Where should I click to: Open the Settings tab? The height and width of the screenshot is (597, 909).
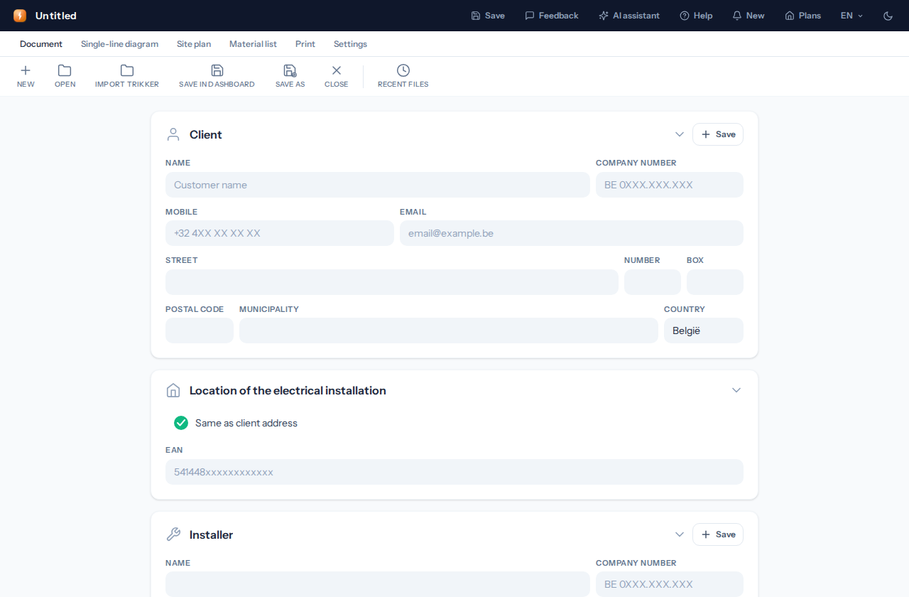pos(350,44)
